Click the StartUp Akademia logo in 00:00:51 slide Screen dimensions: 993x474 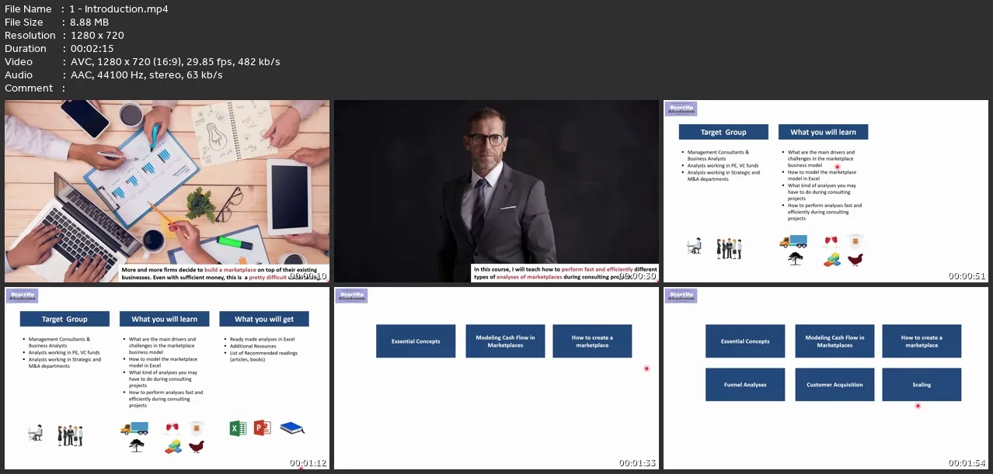[x=681, y=109]
